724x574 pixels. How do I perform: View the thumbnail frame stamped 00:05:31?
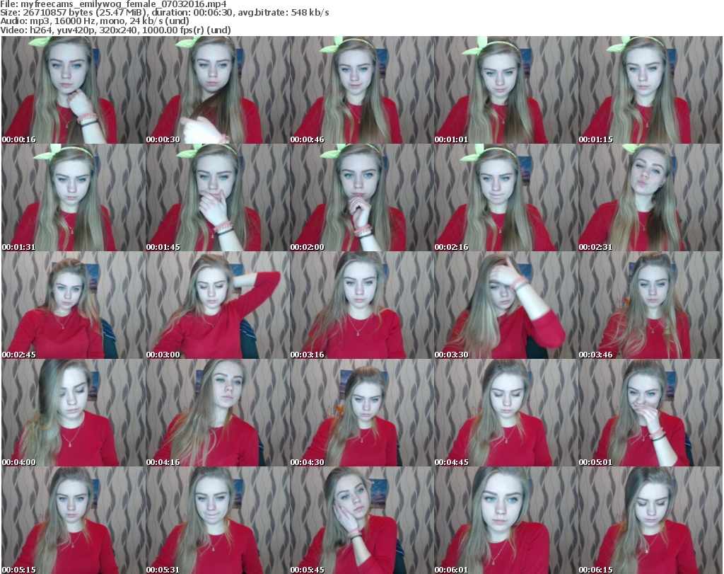(x=218, y=520)
